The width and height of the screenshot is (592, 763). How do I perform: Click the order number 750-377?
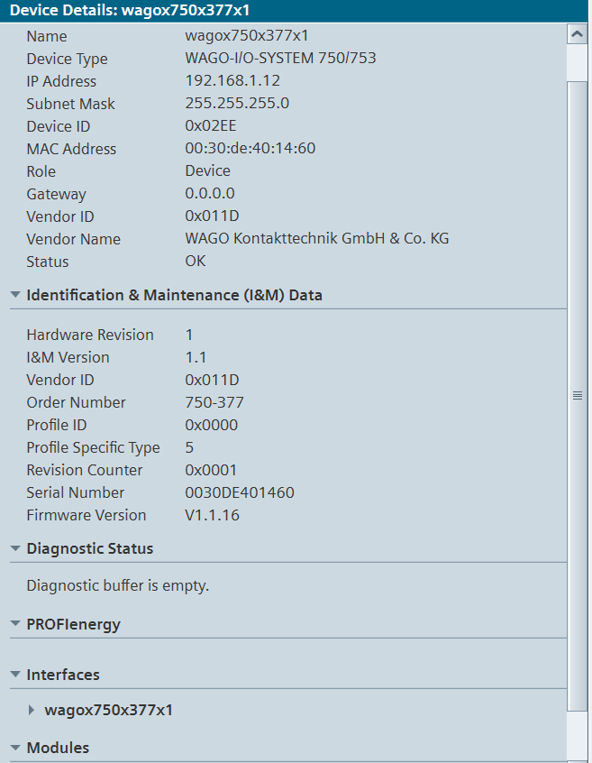(x=214, y=402)
